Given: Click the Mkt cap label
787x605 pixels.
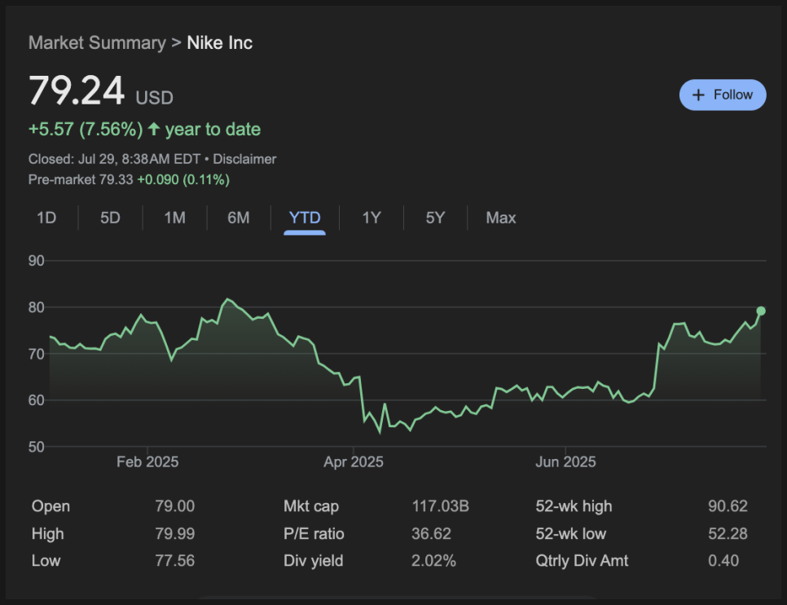Looking at the screenshot, I should coord(311,506).
